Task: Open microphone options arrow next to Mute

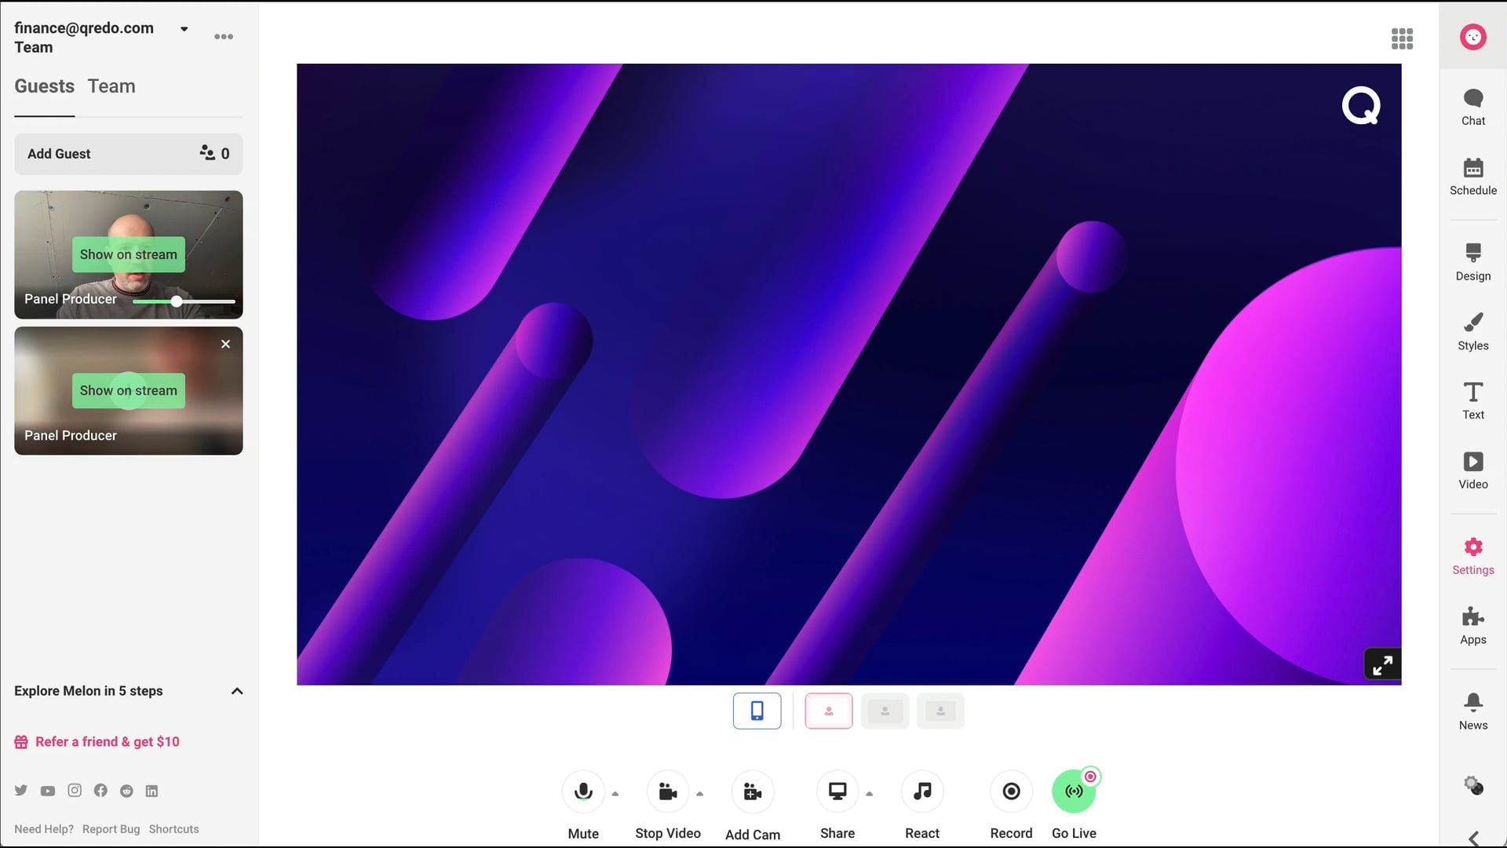Action: pos(615,794)
